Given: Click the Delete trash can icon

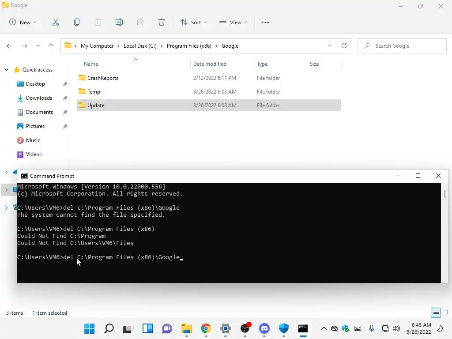Looking at the screenshot, I should coord(162,22).
